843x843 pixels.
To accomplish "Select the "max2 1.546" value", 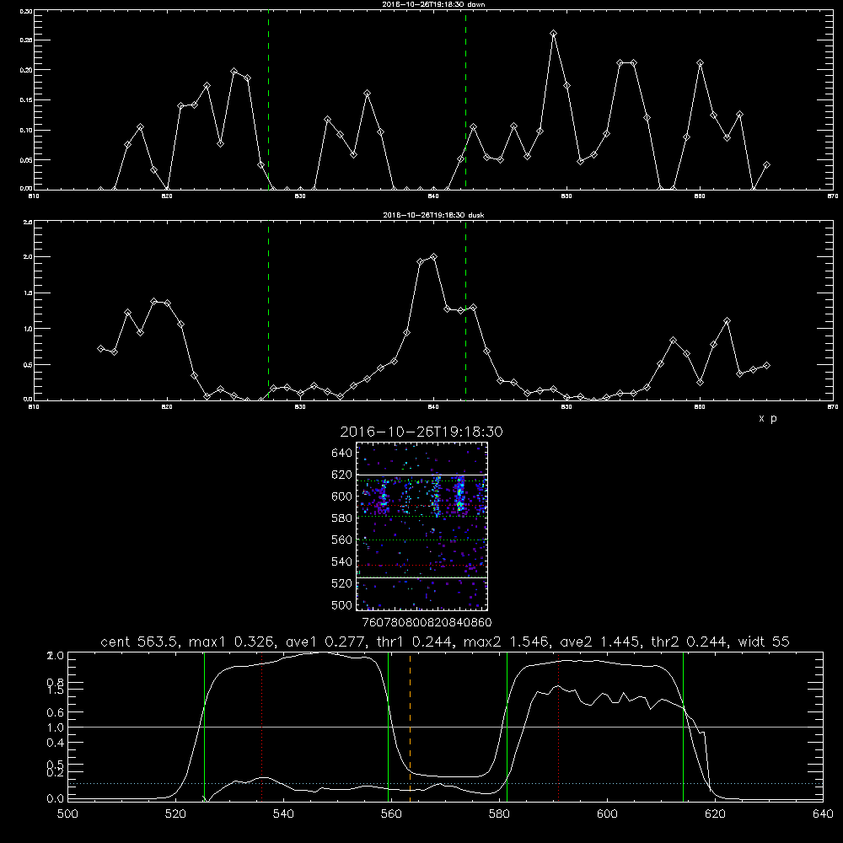I will coord(507,642).
